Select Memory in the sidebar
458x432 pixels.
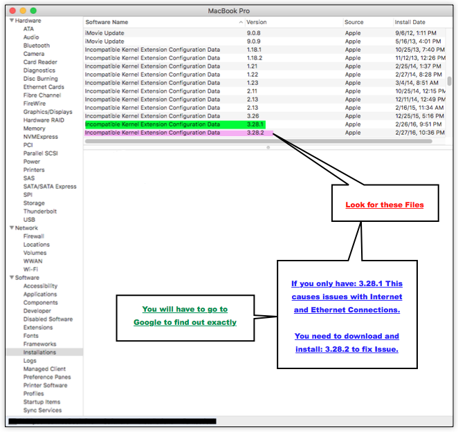pyautogui.click(x=34, y=129)
